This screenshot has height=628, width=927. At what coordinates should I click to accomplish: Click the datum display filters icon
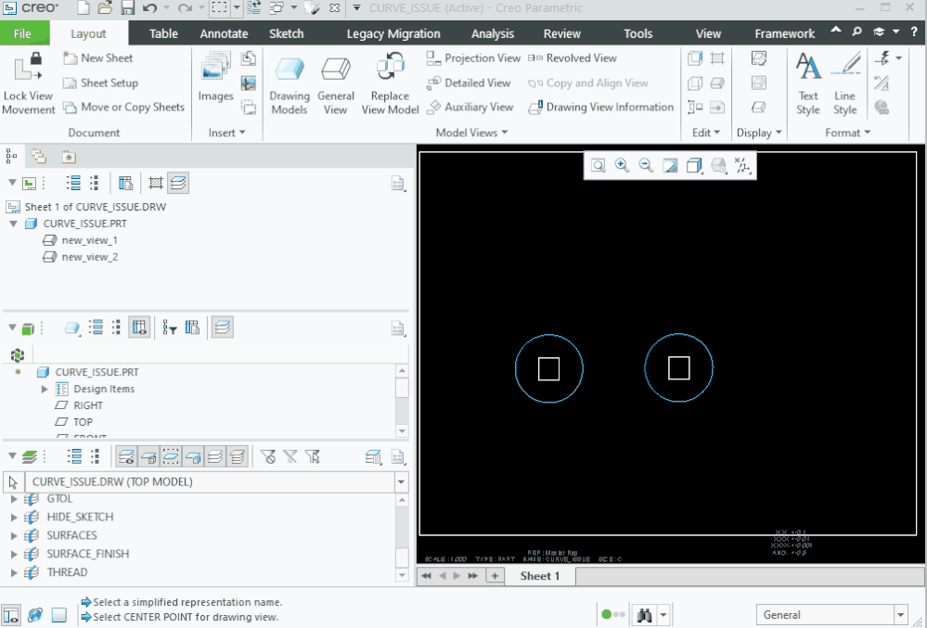click(x=742, y=165)
